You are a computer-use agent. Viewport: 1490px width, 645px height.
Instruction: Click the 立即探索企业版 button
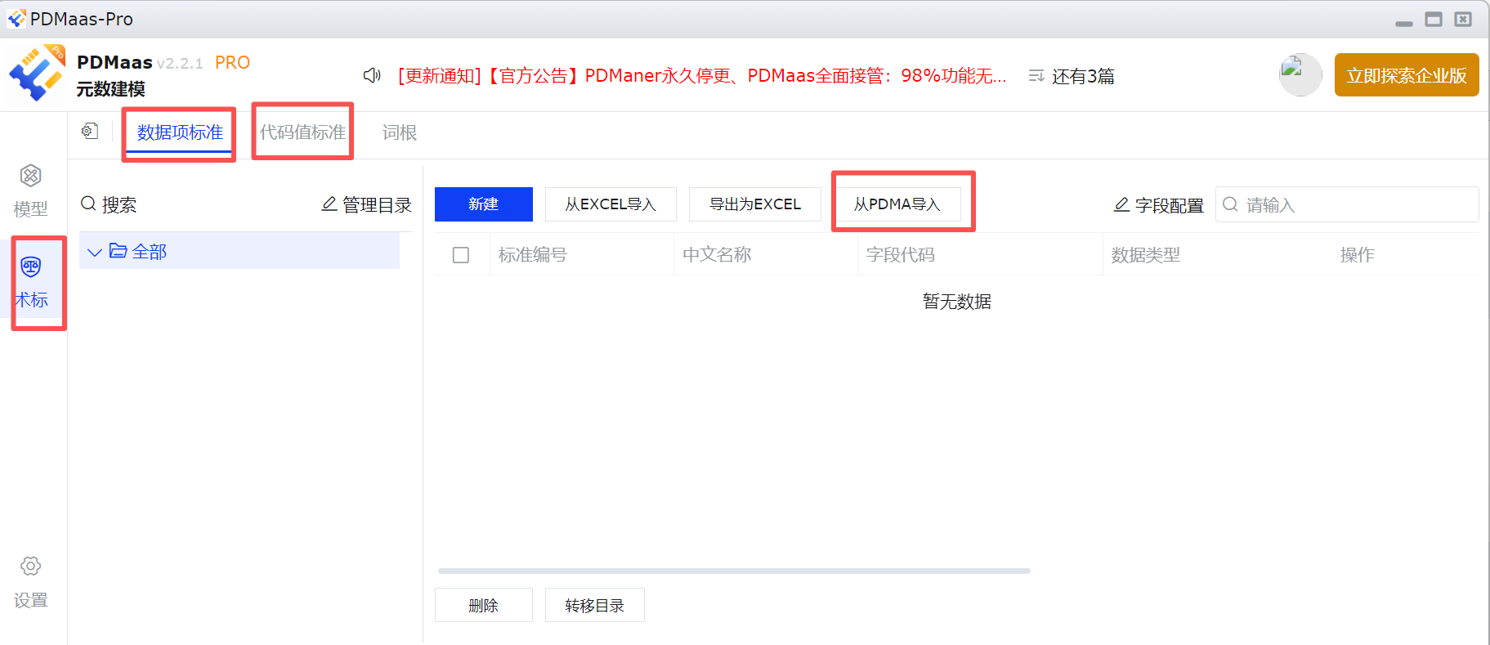1406,75
